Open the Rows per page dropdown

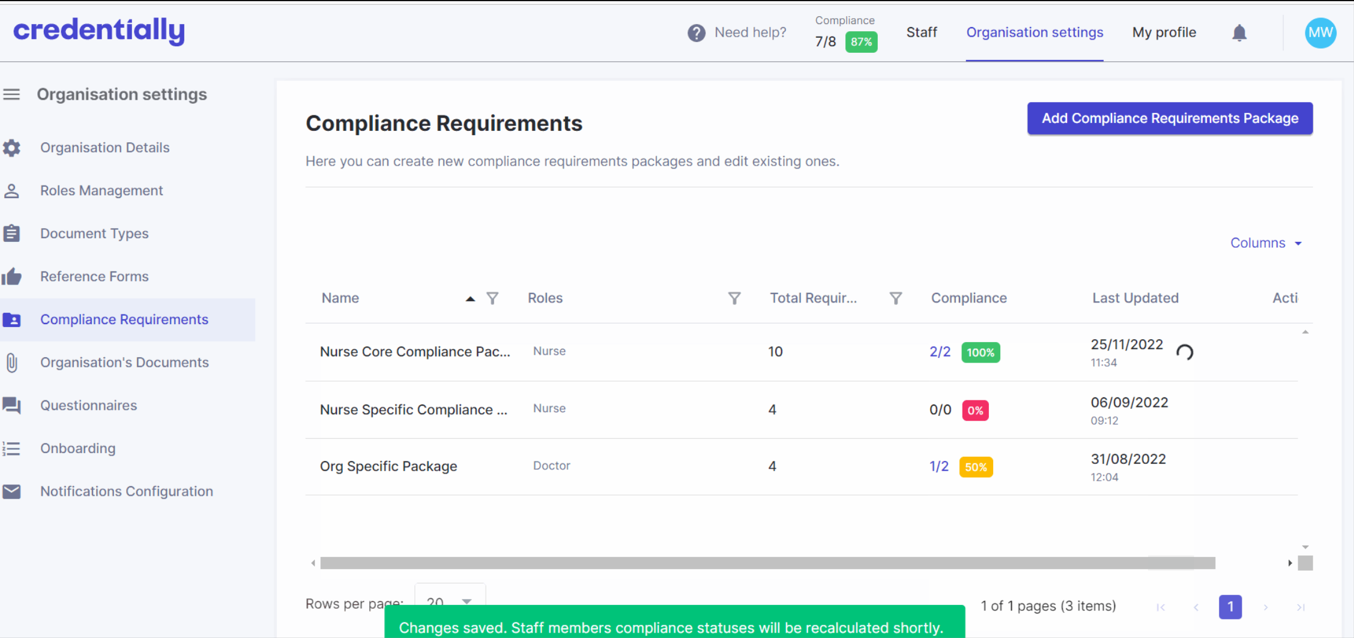point(450,601)
